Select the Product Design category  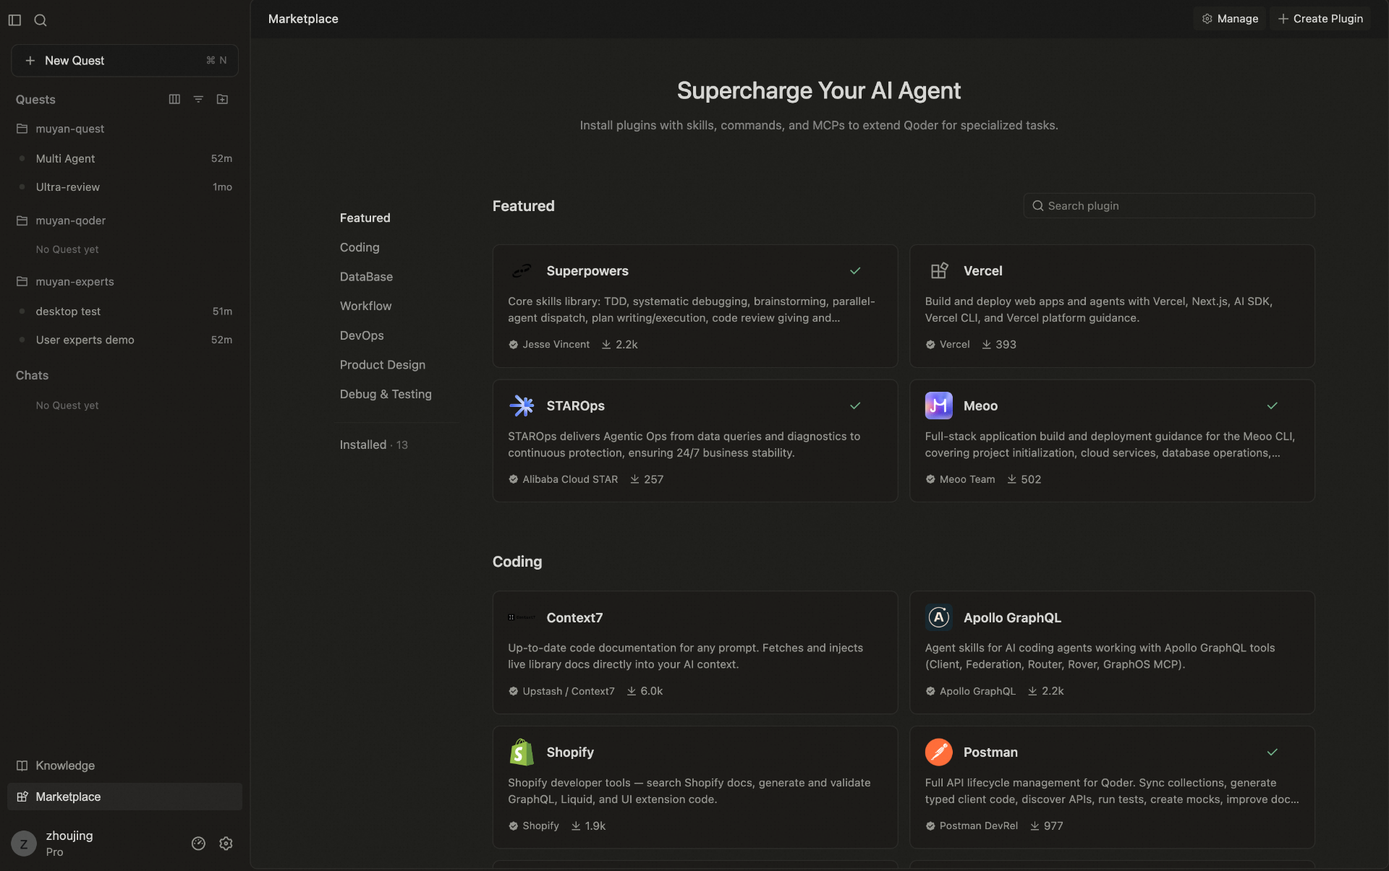click(x=382, y=365)
